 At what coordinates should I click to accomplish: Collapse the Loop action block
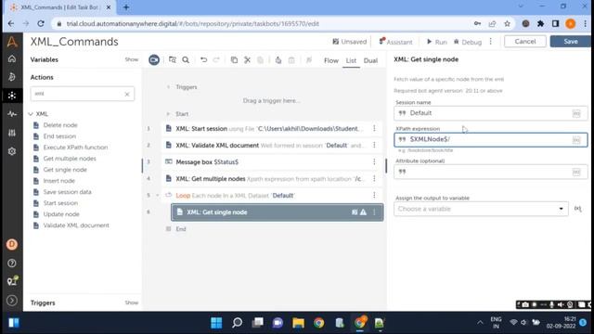(x=158, y=196)
